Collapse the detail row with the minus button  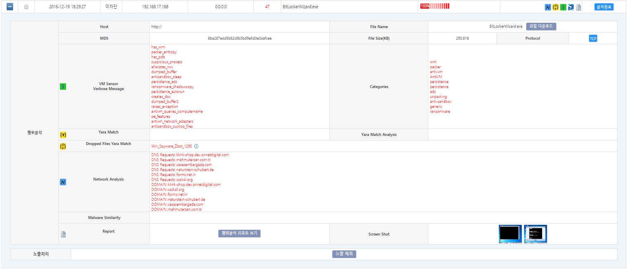point(10,7)
